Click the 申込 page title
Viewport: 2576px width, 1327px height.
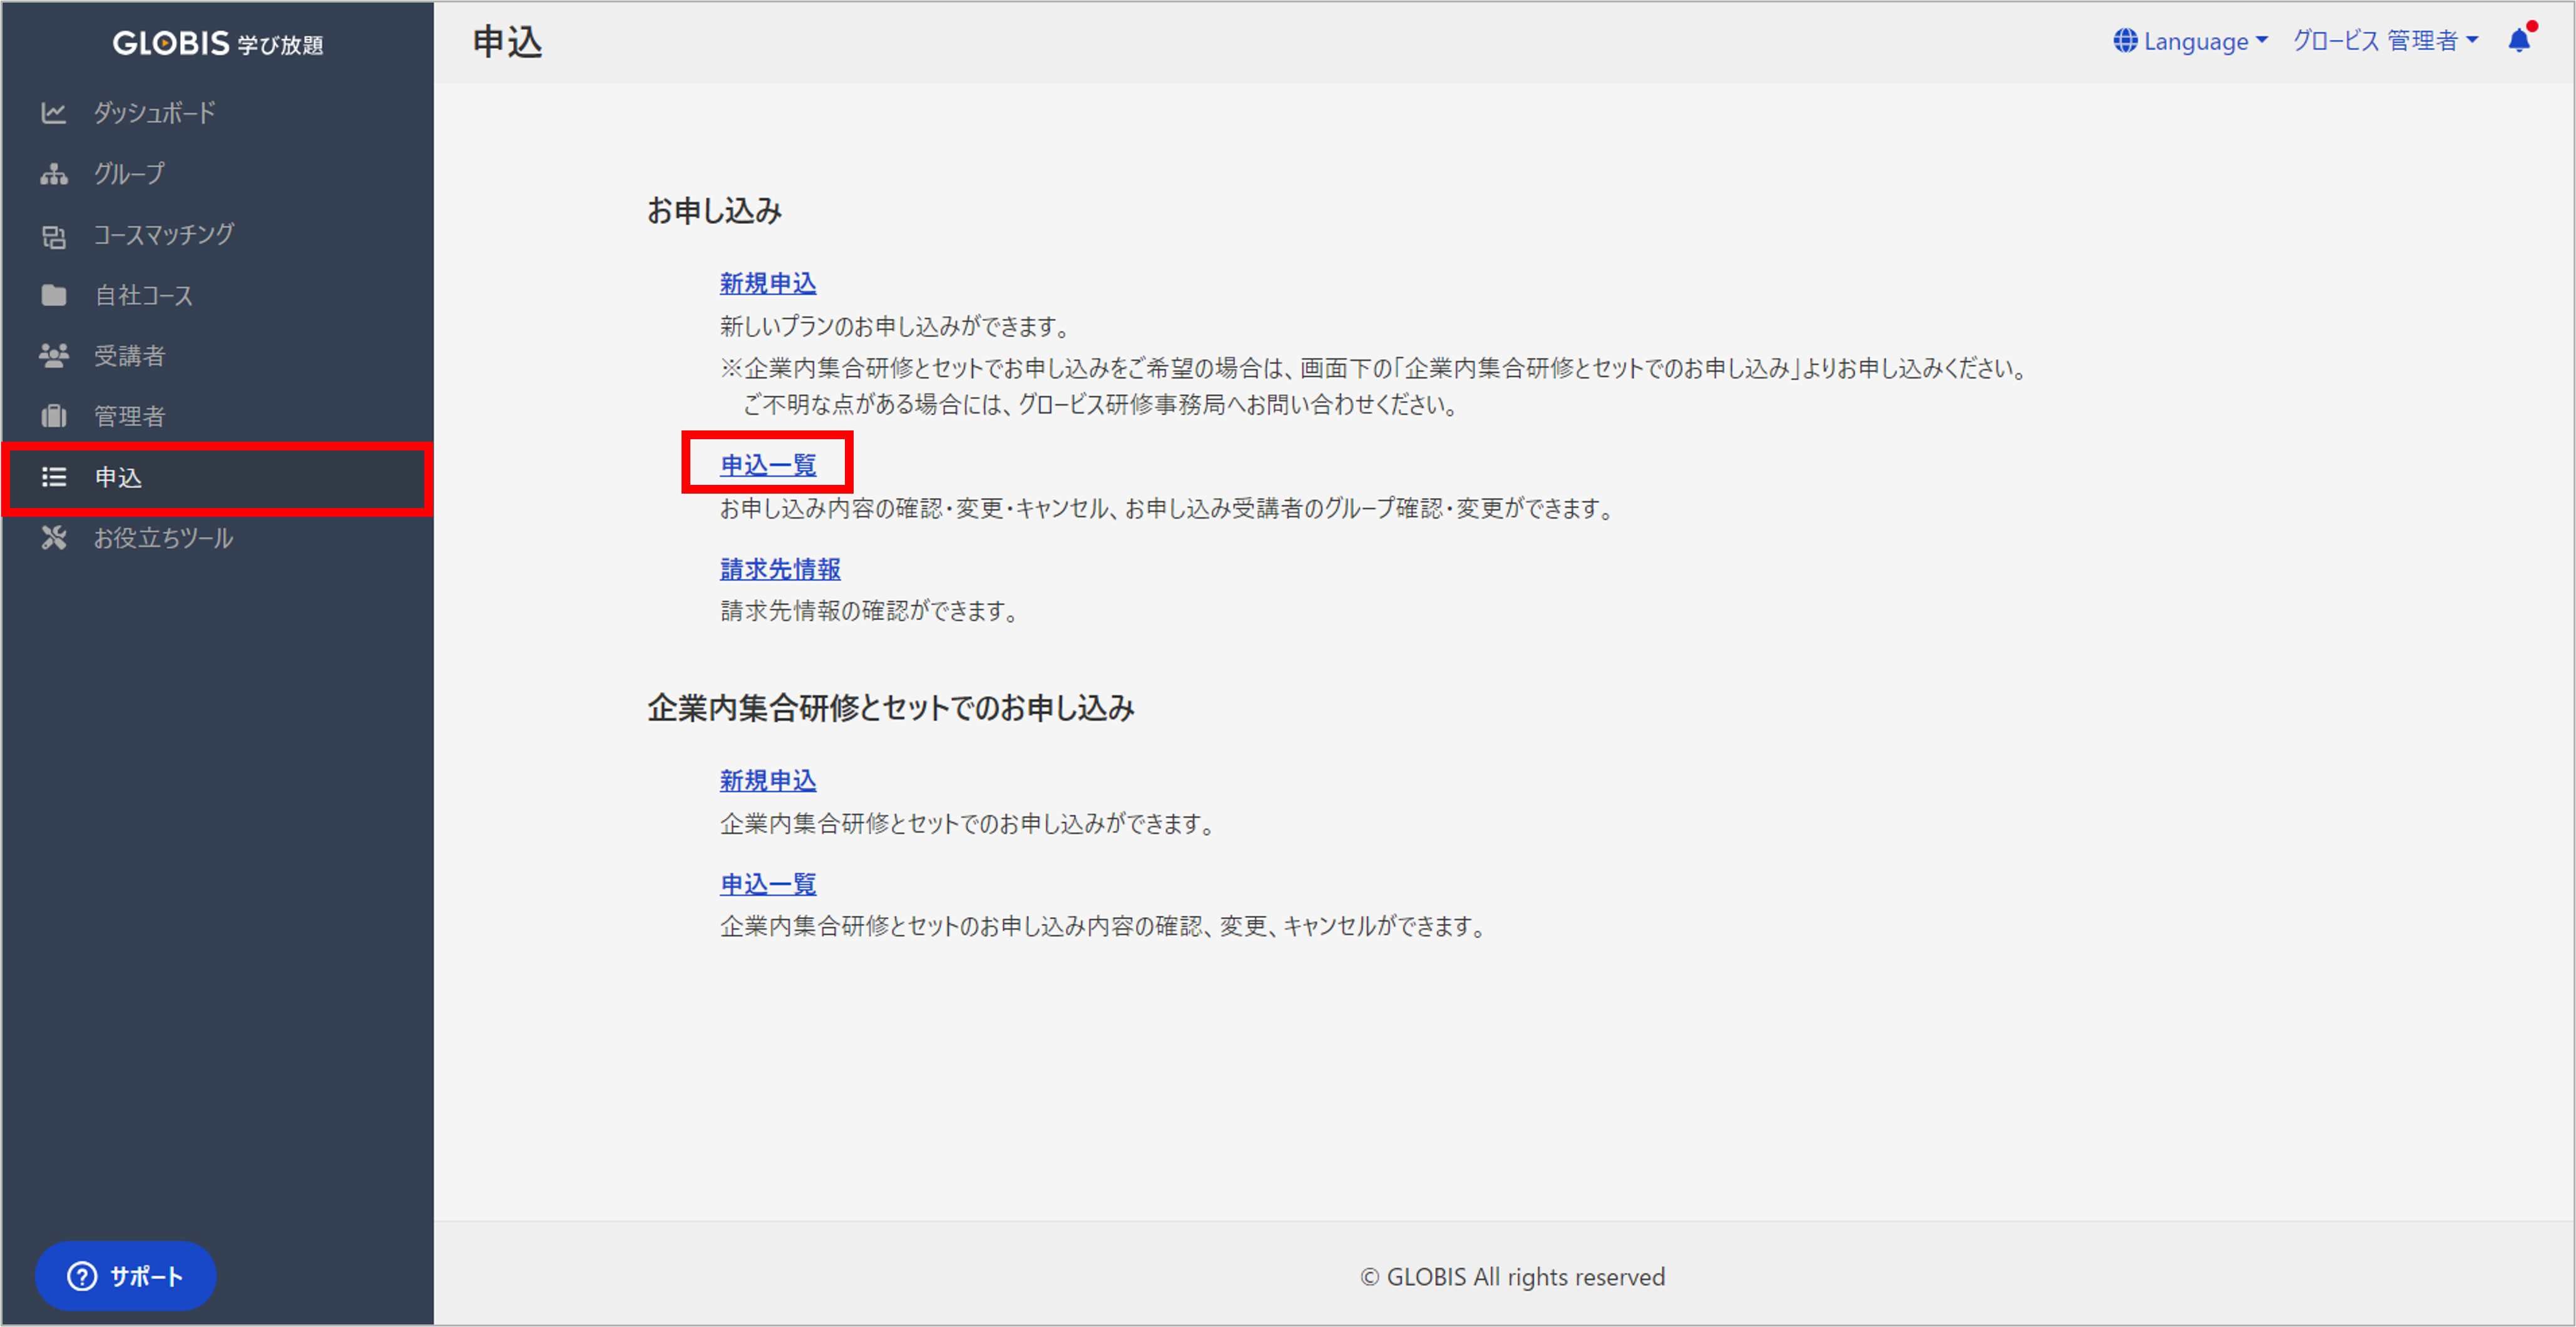click(507, 42)
